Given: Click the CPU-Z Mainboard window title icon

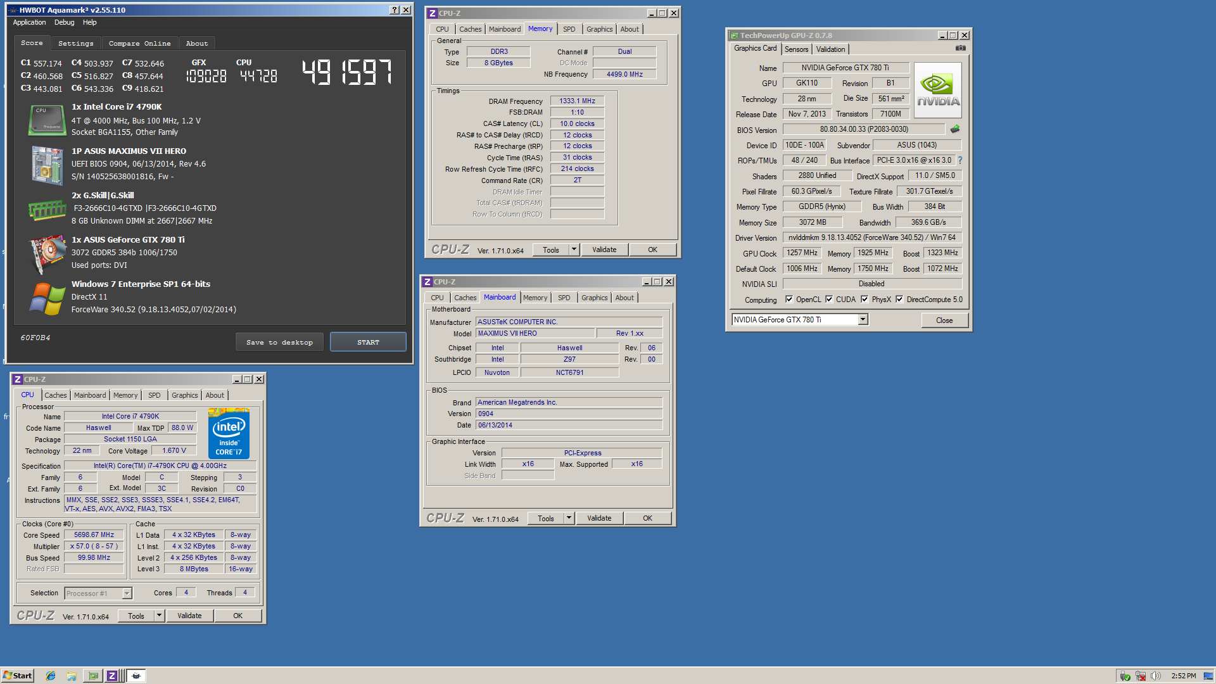Looking at the screenshot, I should [427, 282].
